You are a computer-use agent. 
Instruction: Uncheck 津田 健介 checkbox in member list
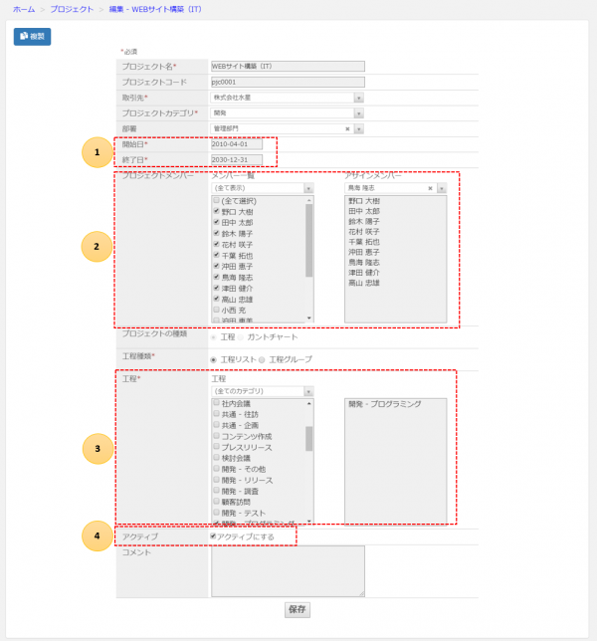coord(217,288)
